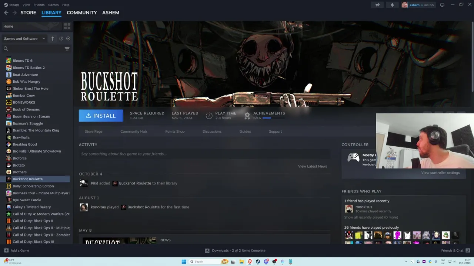The height and width of the screenshot is (266, 474).
Task: Open the Discussions link
Action: tap(212, 132)
